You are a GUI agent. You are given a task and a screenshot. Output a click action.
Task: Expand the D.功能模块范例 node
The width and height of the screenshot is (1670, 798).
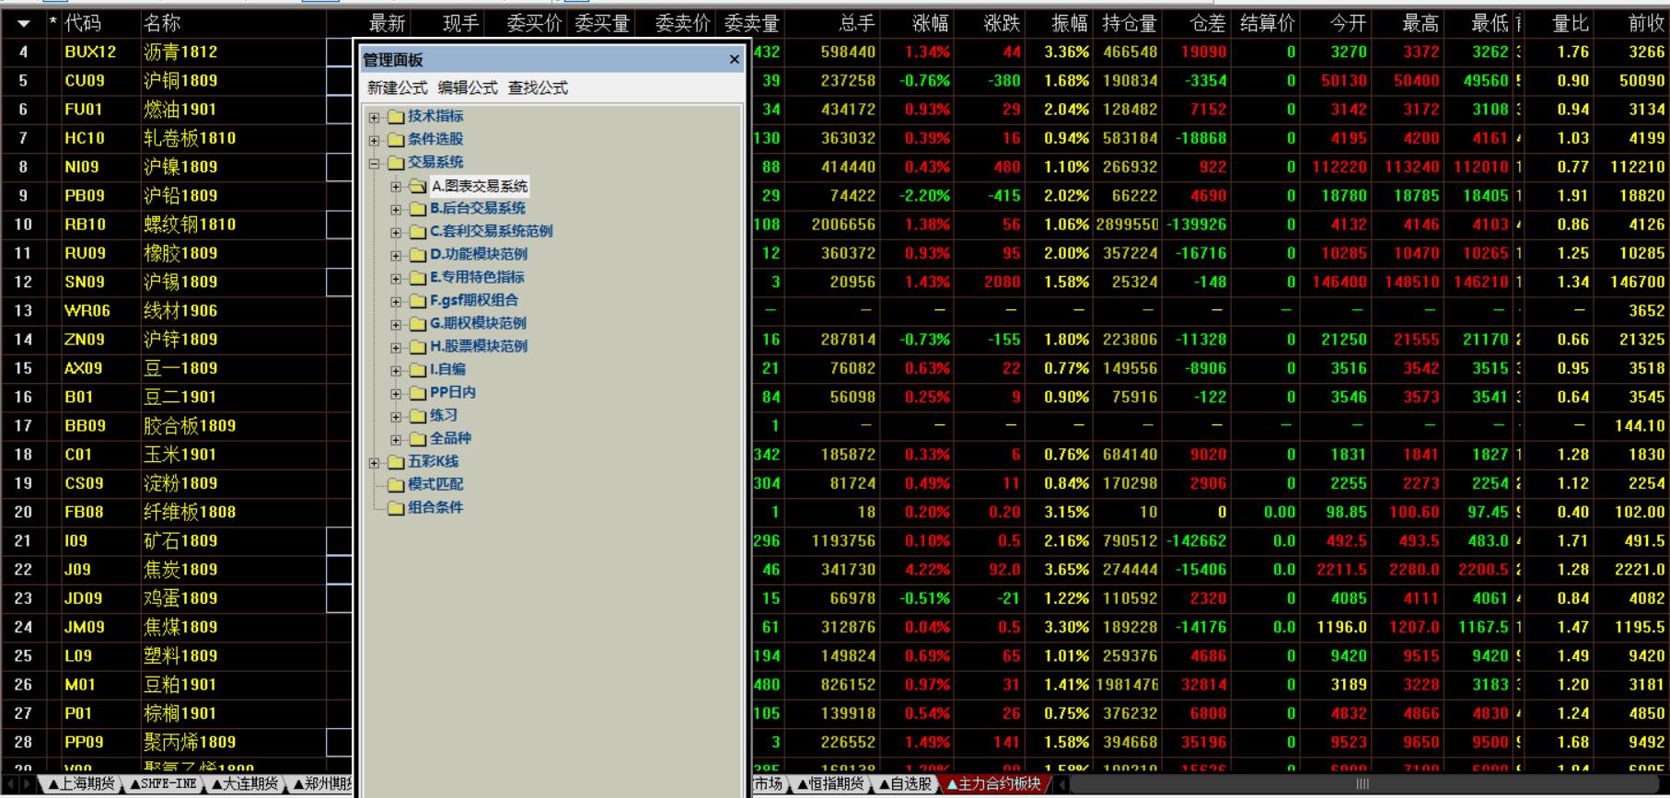(x=396, y=255)
